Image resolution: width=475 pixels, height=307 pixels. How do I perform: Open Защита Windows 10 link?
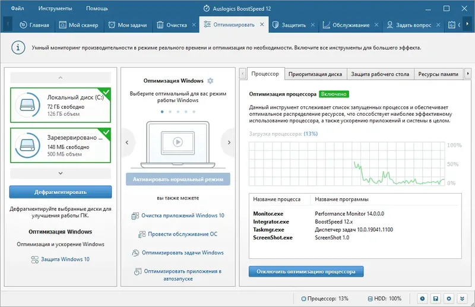tap(65, 259)
